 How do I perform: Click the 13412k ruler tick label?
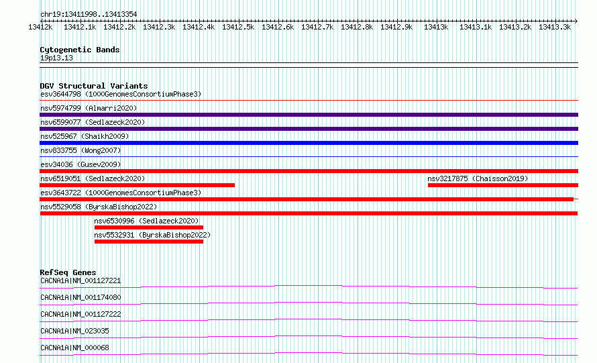40,27
